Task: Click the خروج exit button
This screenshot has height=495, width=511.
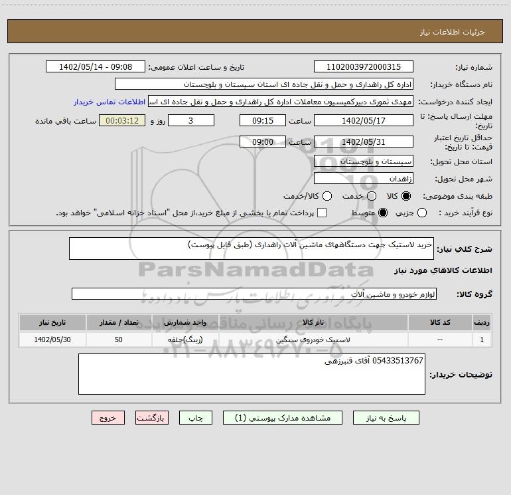Action: tap(108, 418)
